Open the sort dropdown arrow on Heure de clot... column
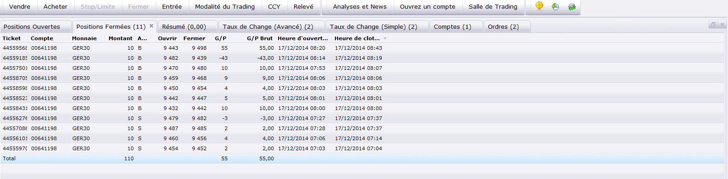 coord(385,38)
